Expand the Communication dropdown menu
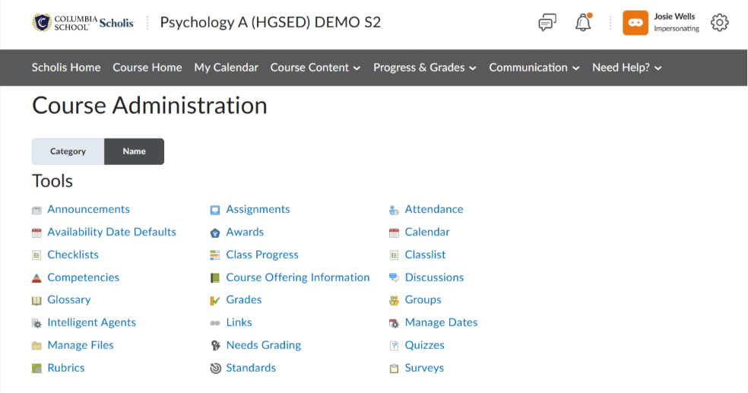 (x=534, y=68)
